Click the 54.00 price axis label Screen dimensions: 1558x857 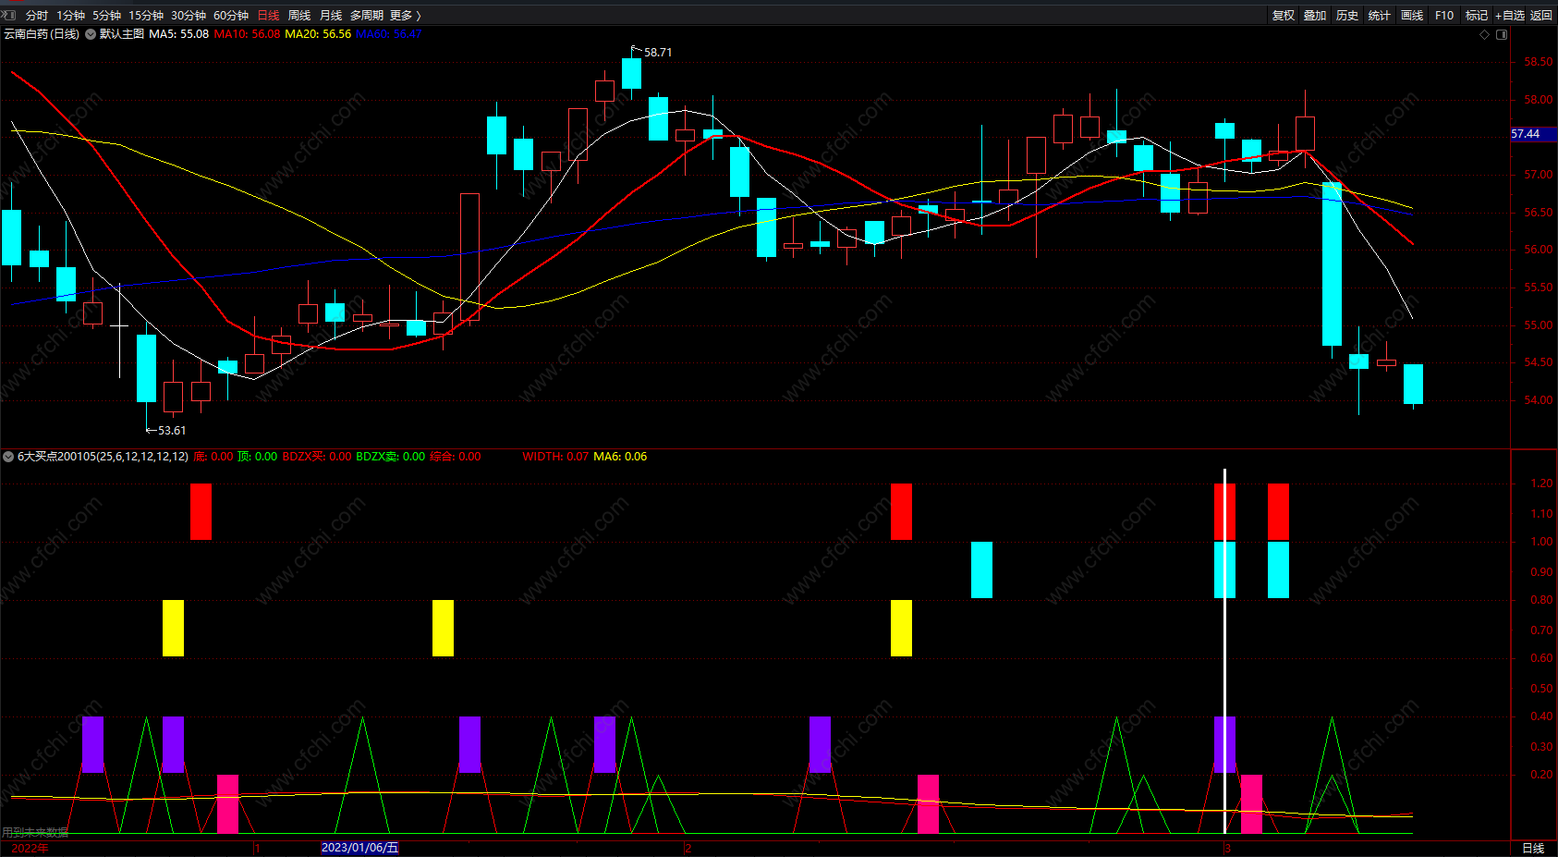coord(1539,400)
